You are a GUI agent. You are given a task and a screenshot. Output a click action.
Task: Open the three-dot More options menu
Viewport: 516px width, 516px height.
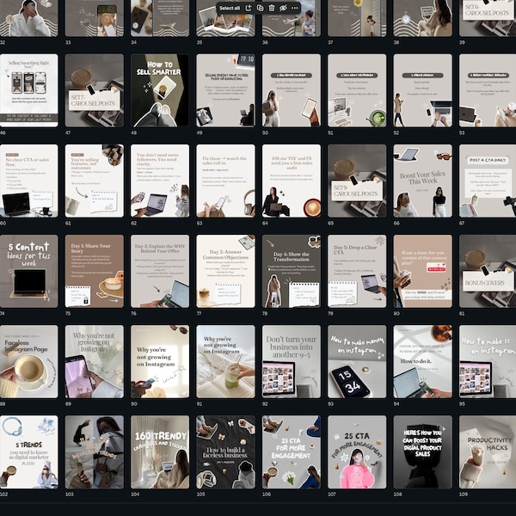(294, 8)
